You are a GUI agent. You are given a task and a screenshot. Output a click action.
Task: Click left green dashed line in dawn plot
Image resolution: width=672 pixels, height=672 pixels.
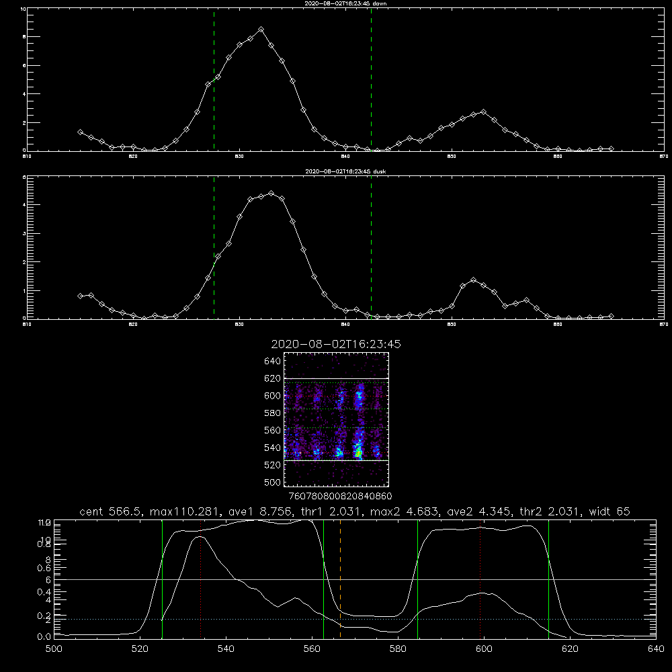[214, 79]
